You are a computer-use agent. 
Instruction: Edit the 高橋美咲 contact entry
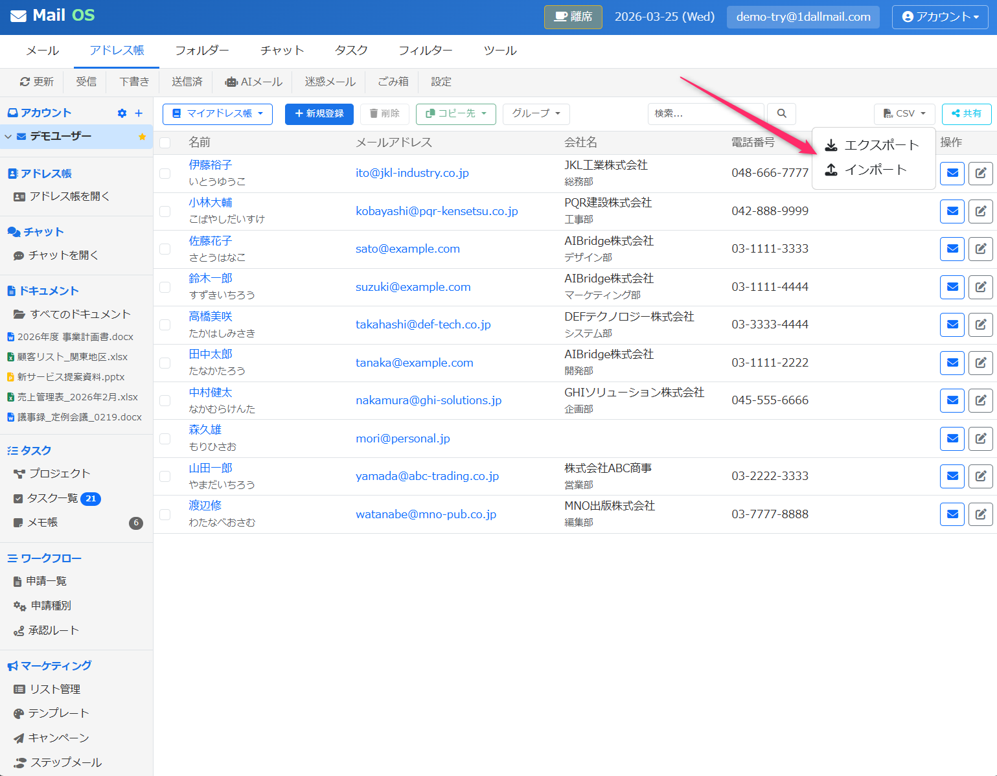coord(981,325)
